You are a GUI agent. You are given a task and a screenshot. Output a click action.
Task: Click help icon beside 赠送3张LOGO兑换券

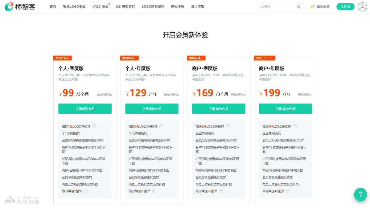[x=228, y=126]
